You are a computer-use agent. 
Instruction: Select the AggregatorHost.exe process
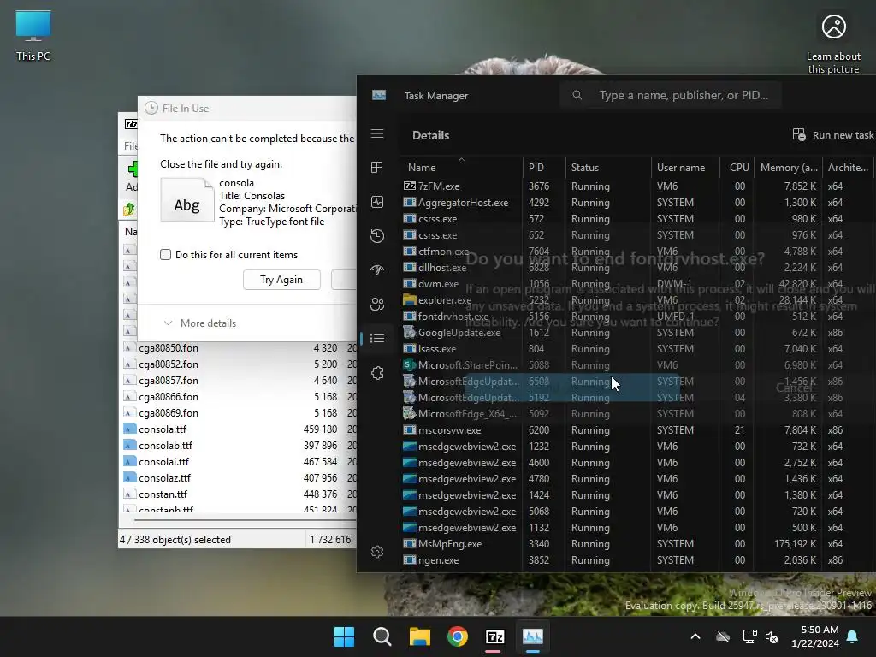[x=636, y=202]
